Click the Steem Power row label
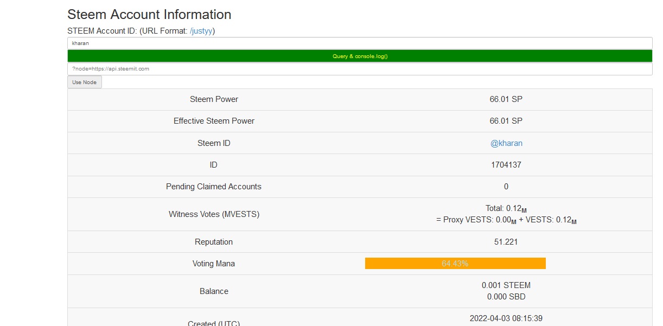 214,99
